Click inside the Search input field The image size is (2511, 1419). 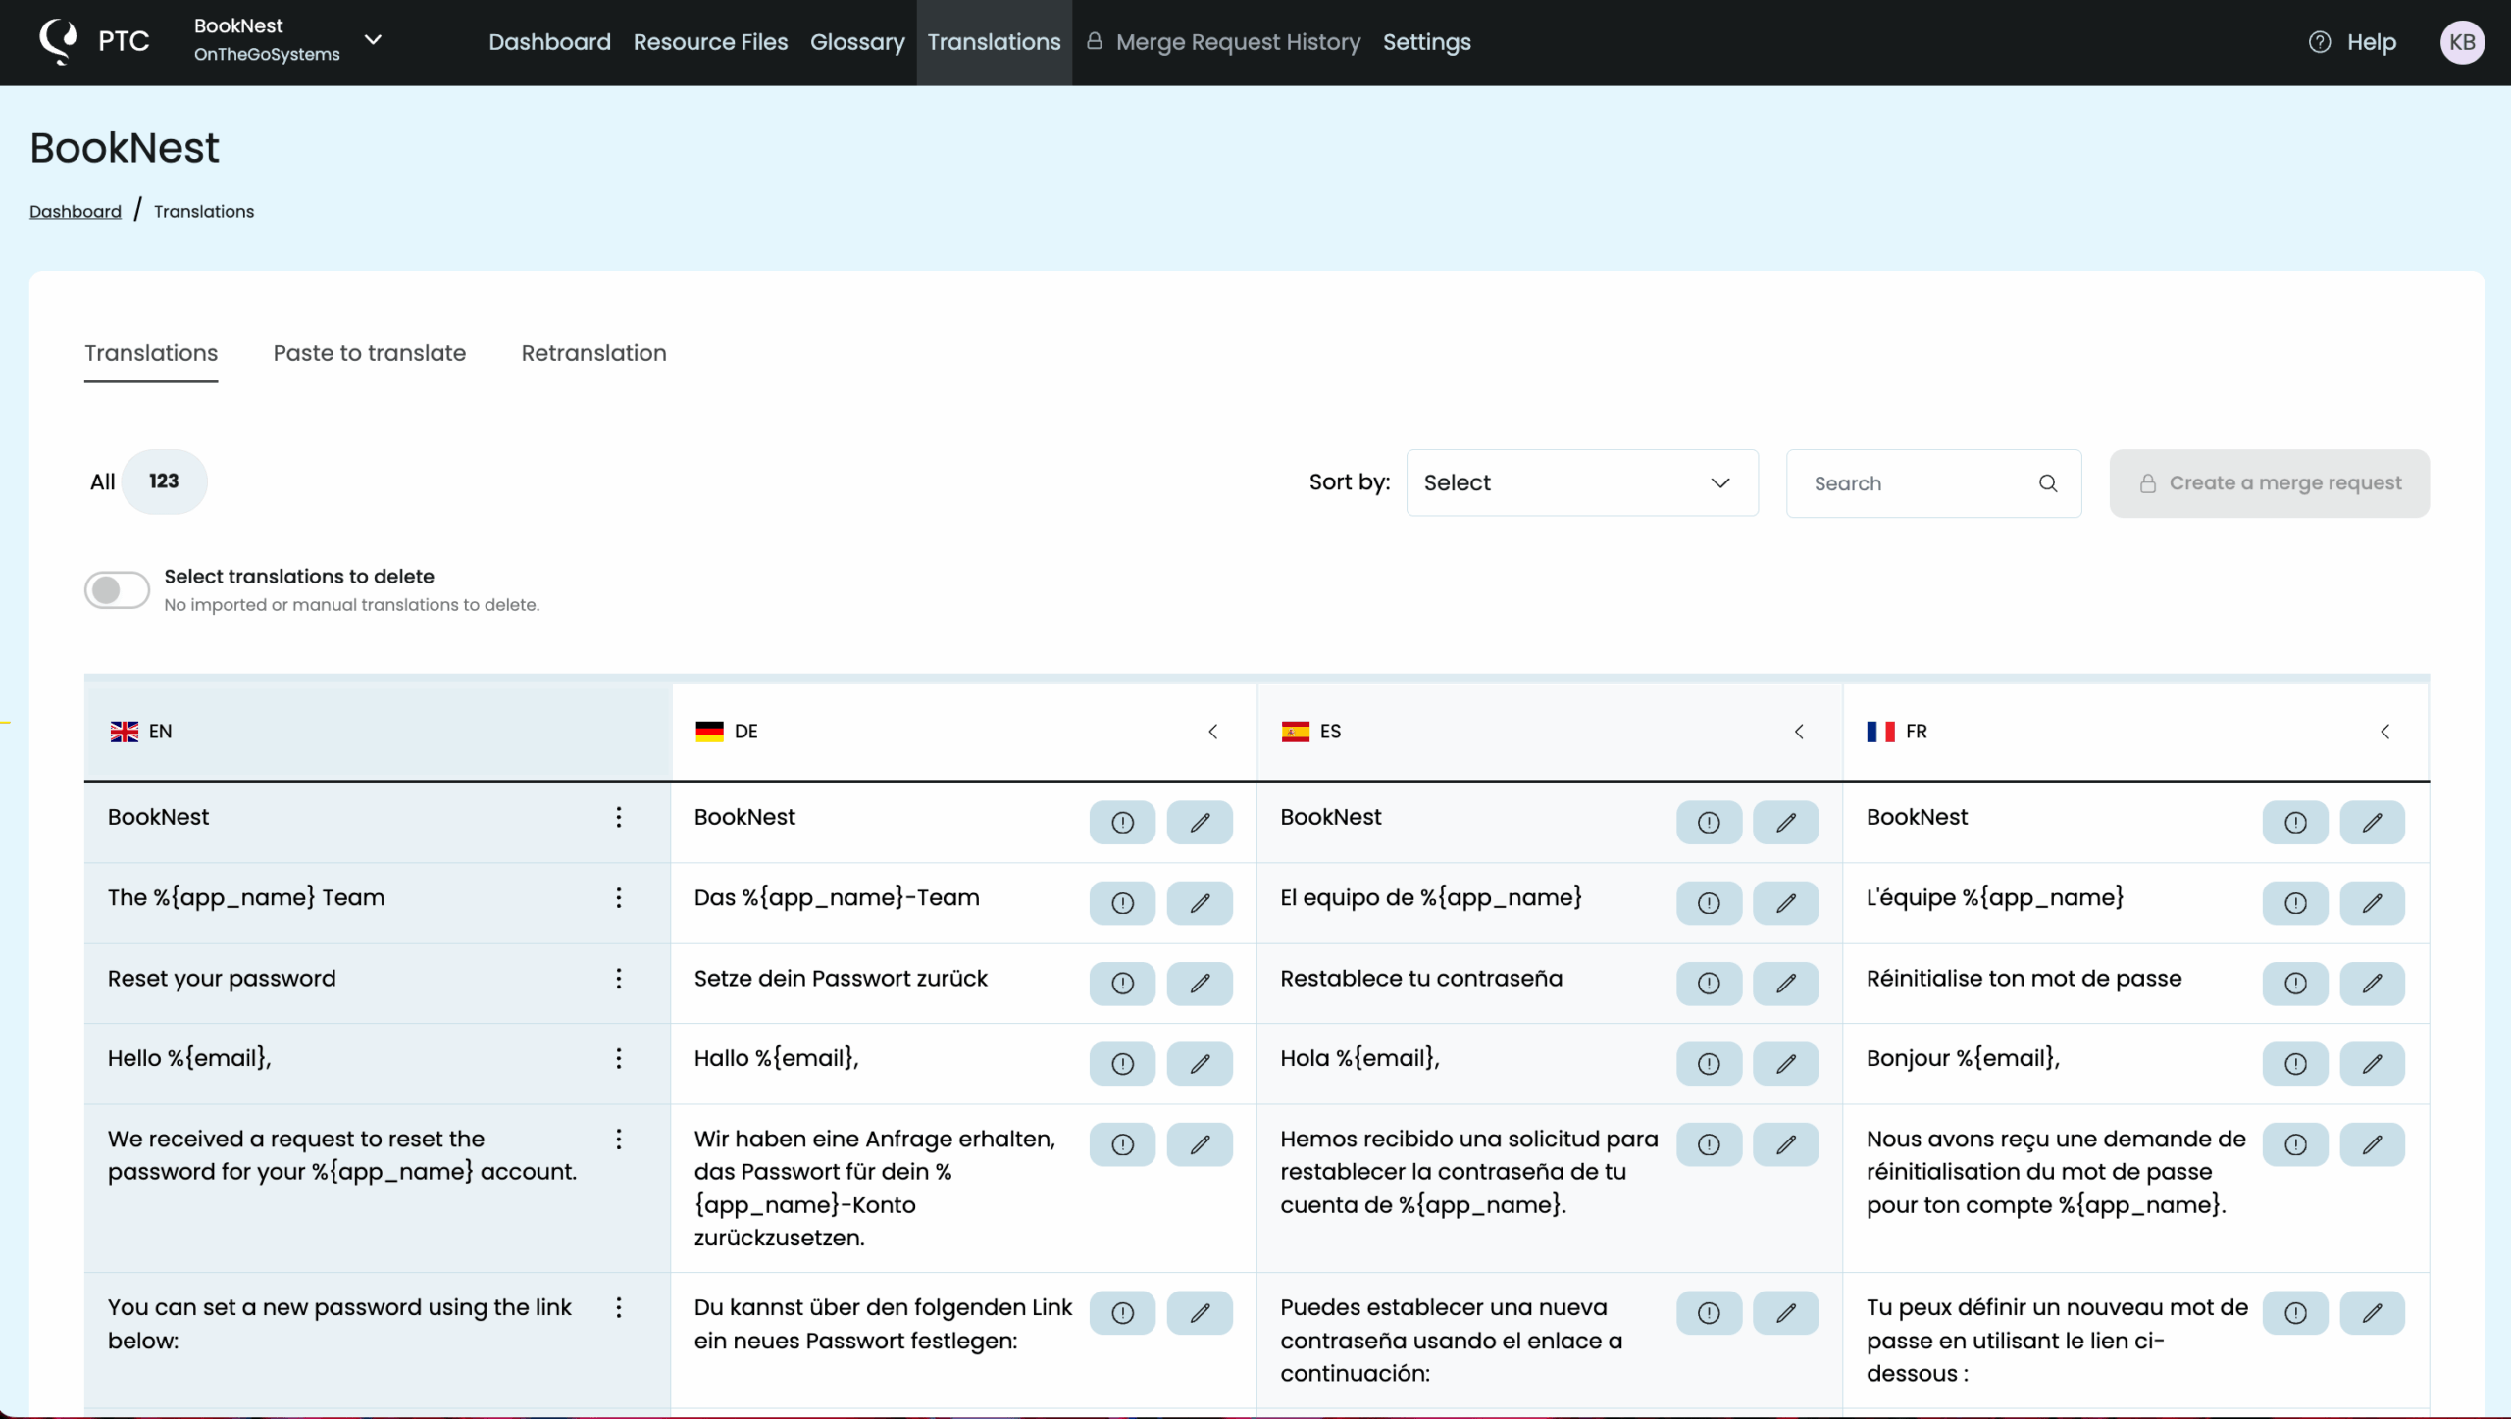point(1913,482)
